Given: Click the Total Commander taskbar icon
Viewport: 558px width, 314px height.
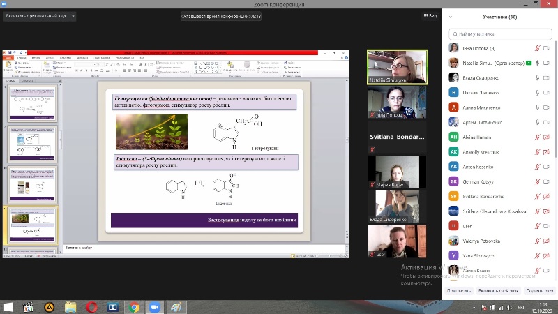Looking at the screenshot, I should click(112, 306).
